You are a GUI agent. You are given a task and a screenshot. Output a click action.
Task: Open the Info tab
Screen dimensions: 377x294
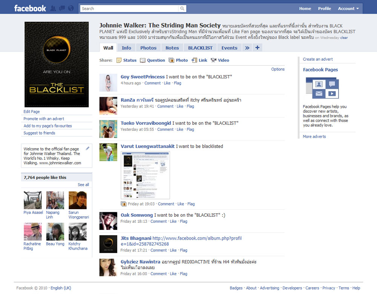(x=126, y=48)
